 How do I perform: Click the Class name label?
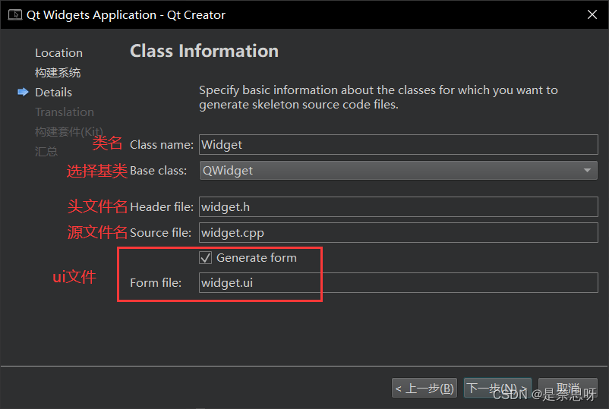(162, 145)
